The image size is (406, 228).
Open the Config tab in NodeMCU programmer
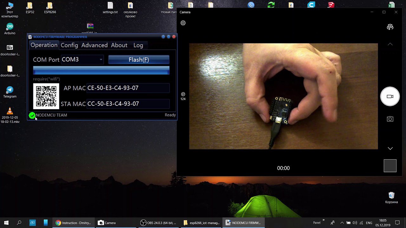[69, 45]
